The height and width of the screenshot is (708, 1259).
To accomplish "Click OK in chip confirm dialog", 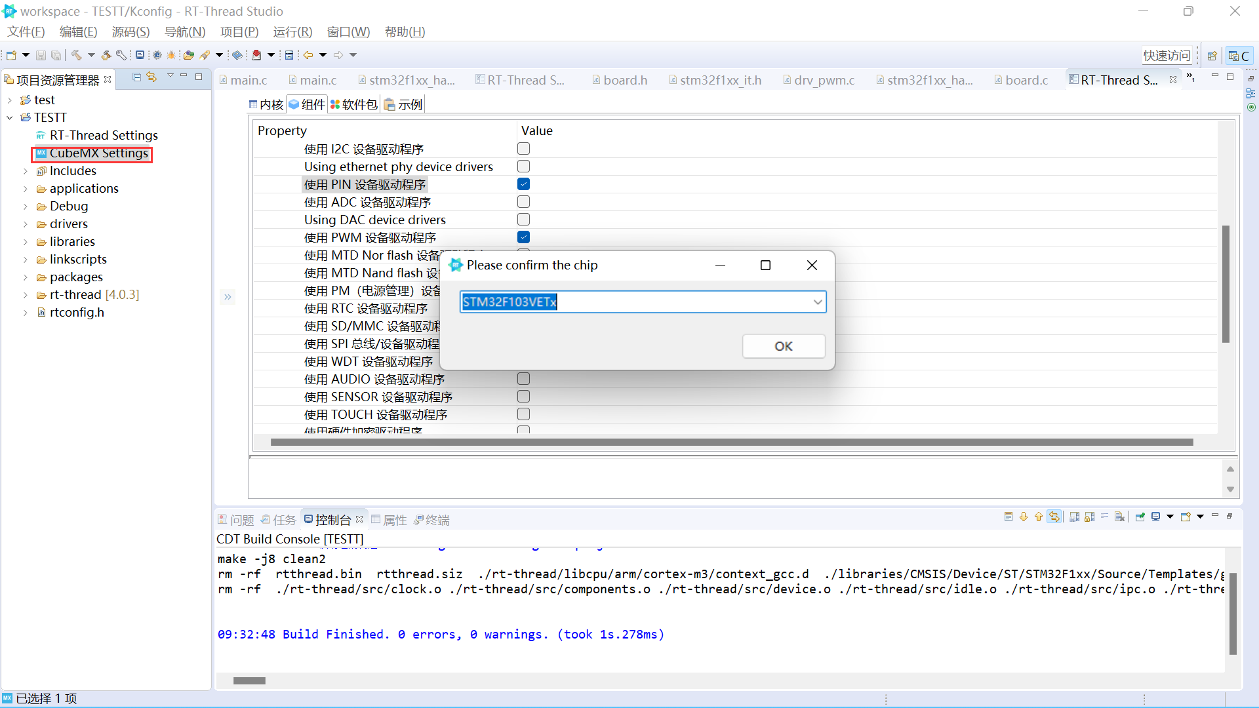I will click(783, 346).
